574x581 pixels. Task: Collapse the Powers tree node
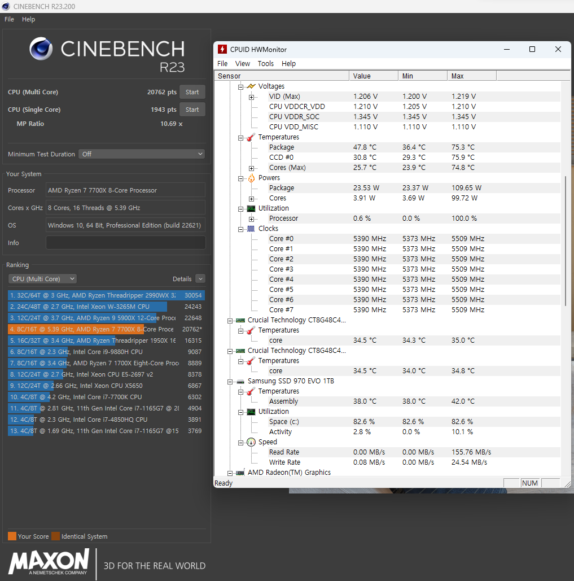click(240, 178)
